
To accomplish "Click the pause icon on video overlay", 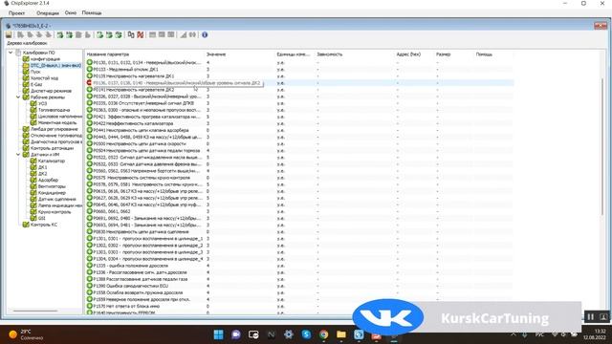I will coord(591,317).
